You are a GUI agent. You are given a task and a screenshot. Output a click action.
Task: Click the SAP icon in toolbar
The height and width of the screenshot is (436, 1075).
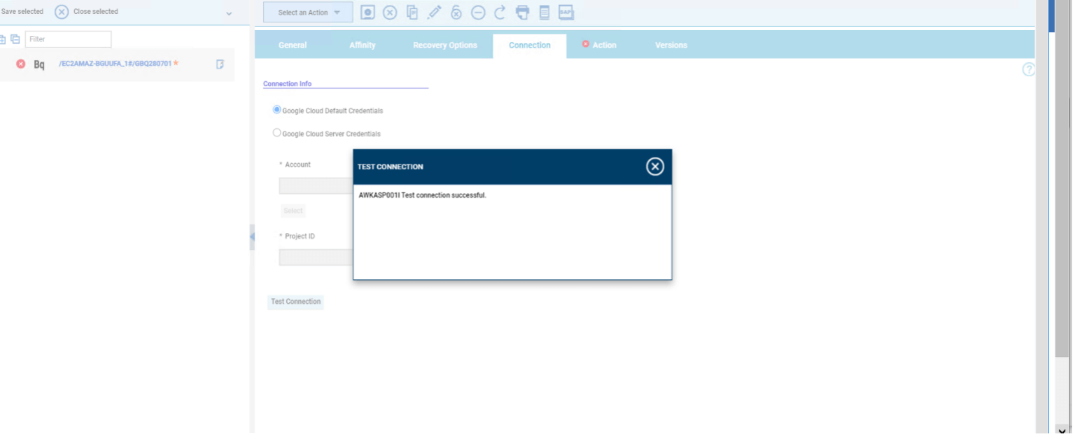[565, 12]
